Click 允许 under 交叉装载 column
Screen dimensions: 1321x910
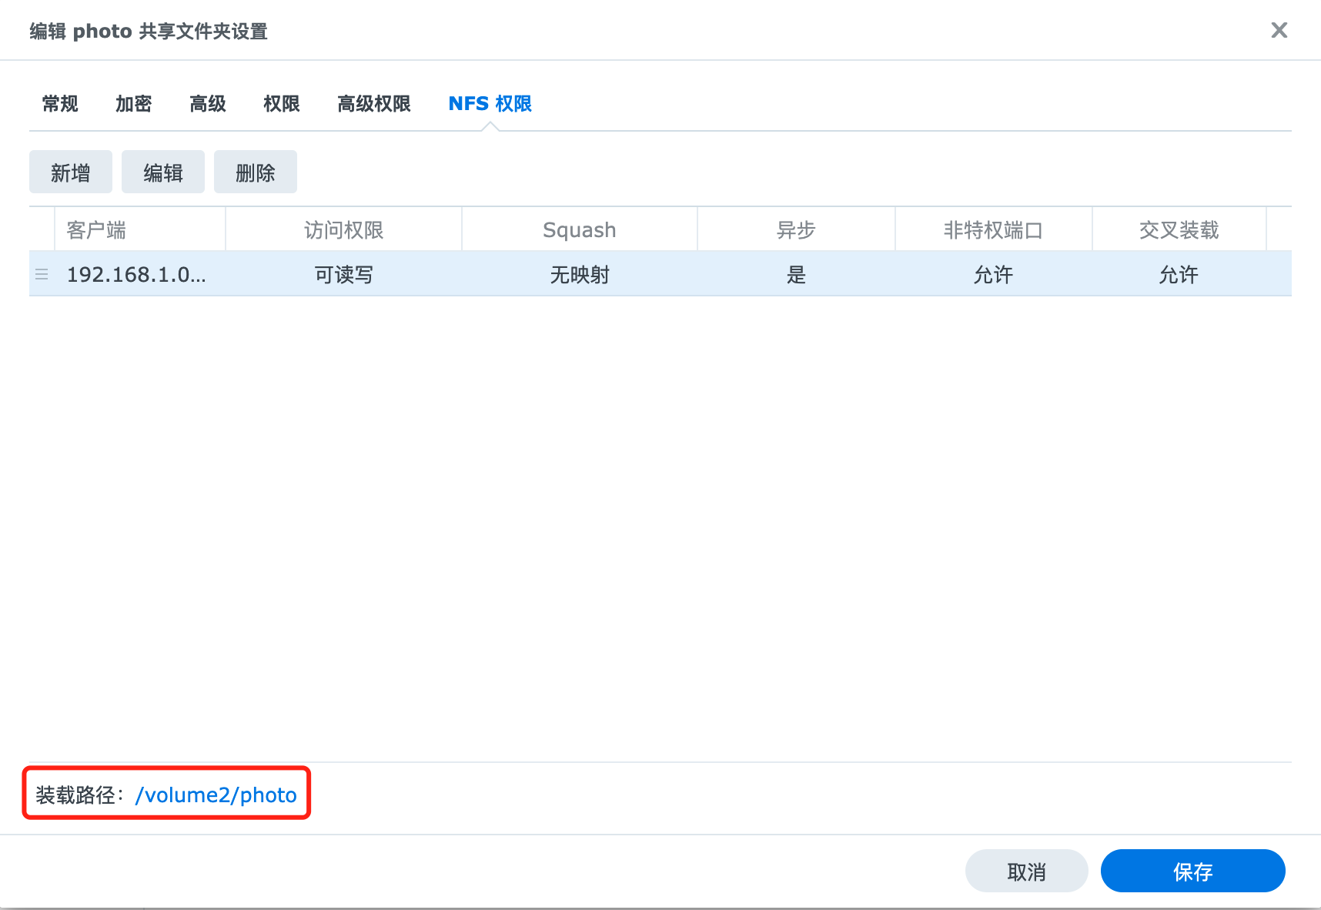coord(1179,274)
